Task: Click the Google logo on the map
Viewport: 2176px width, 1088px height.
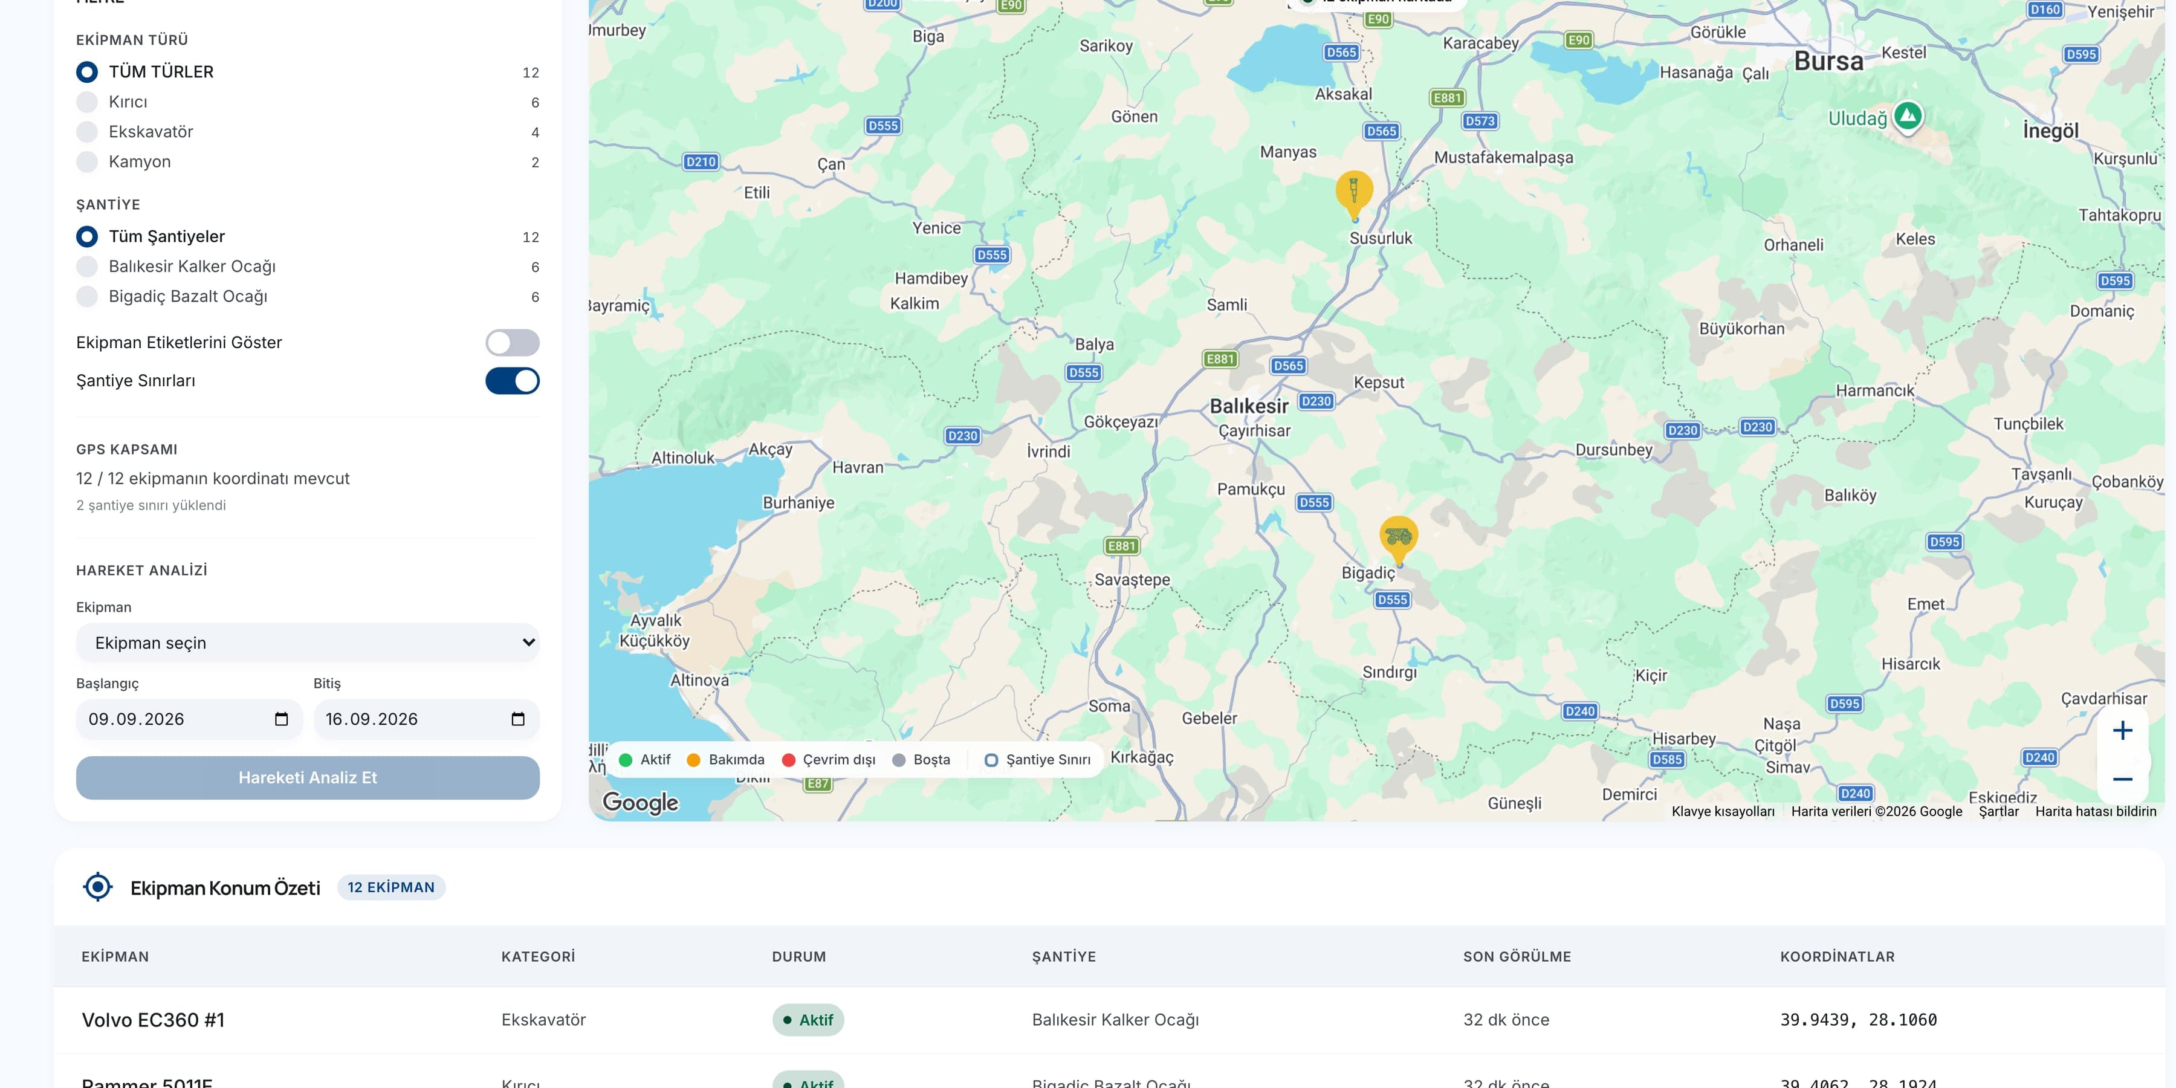Action: 640,801
